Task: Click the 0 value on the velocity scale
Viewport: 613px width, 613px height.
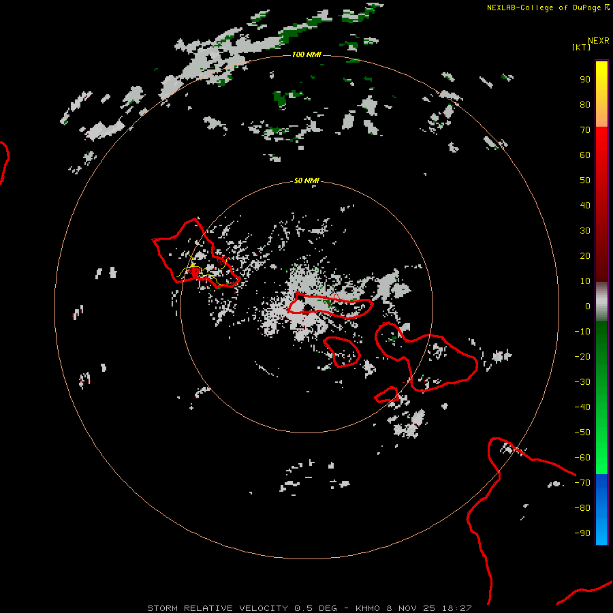Action: click(588, 306)
